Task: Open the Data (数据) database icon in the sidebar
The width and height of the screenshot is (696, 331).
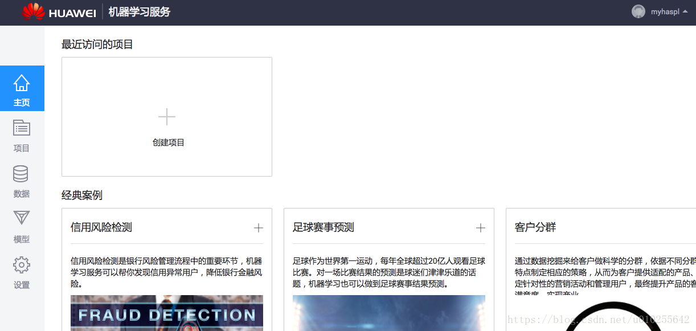Action: click(x=21, y=174)
